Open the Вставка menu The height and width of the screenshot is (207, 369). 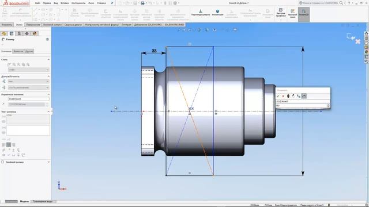tap(65, 3)
